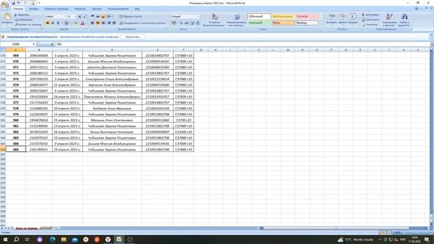Delete cells with Удалить button
This screenshot has height=244, width=434.
[342, 19]
